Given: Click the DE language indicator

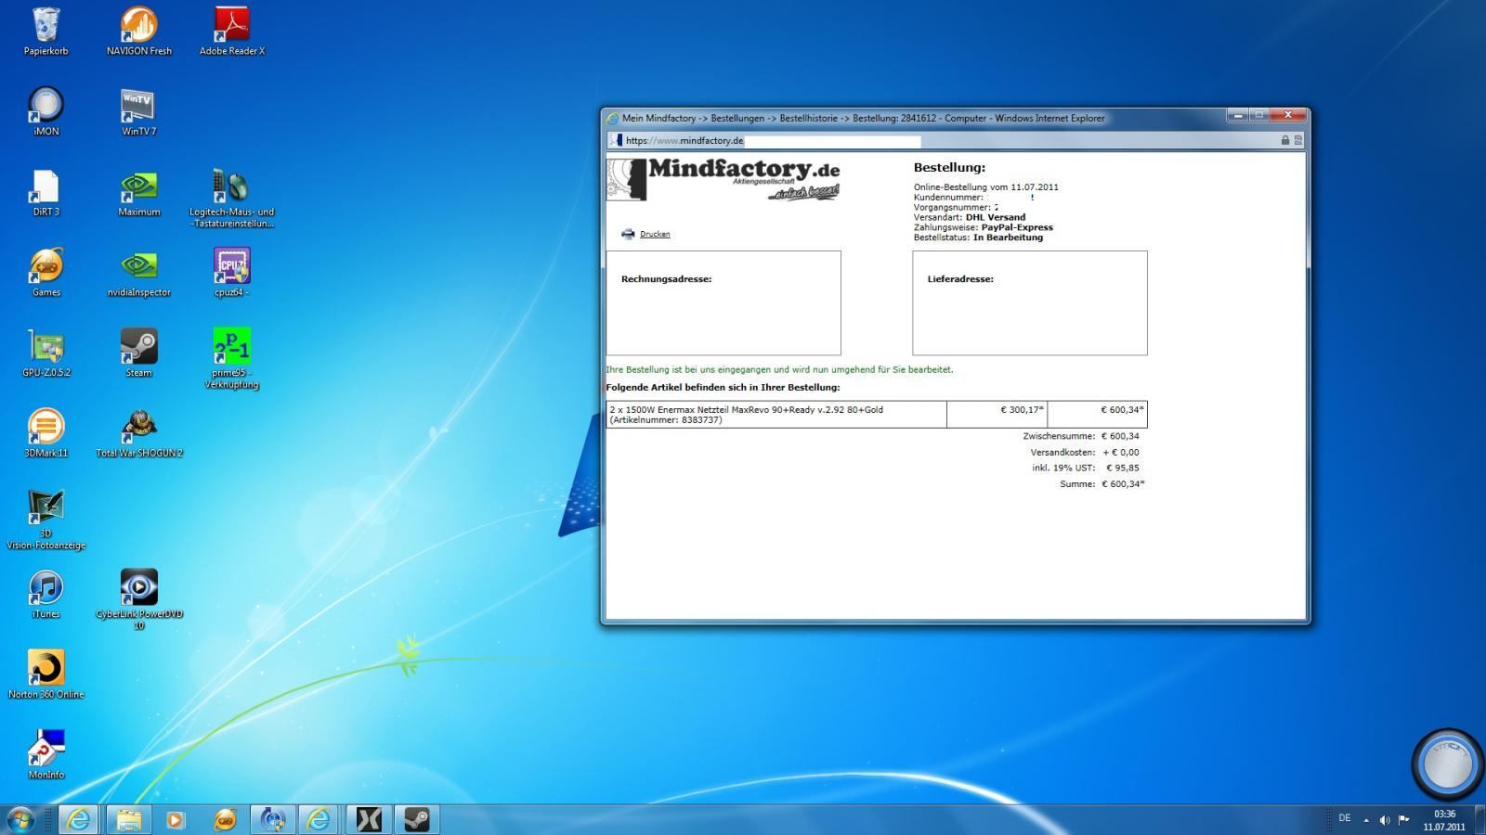Looking at the screenshot, I should point(1344,818).
